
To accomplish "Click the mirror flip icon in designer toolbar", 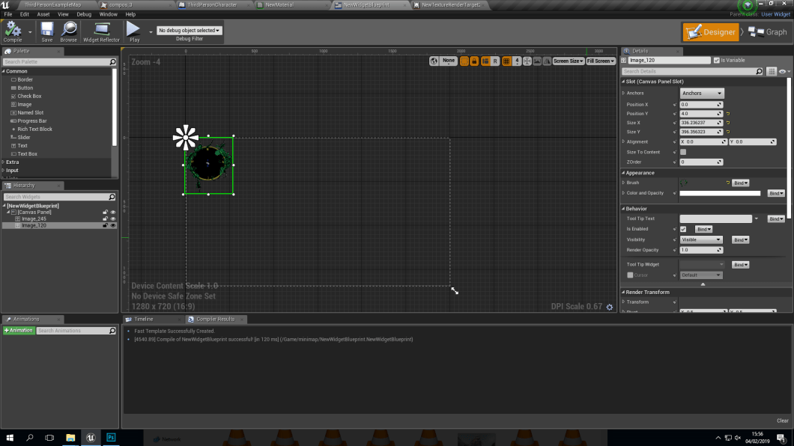I will 547,61.
